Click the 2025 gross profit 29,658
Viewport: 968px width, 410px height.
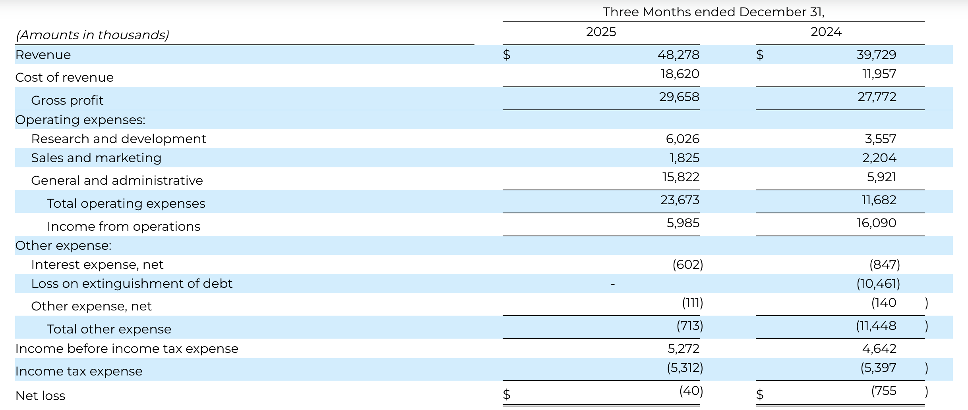point(679,97)
